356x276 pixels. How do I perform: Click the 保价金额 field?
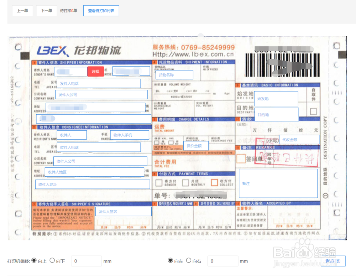pos(196,146)
